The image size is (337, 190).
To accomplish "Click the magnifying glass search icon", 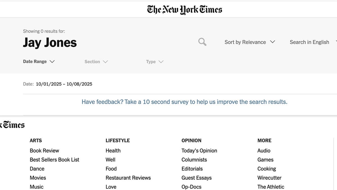I will coord(202,42).
